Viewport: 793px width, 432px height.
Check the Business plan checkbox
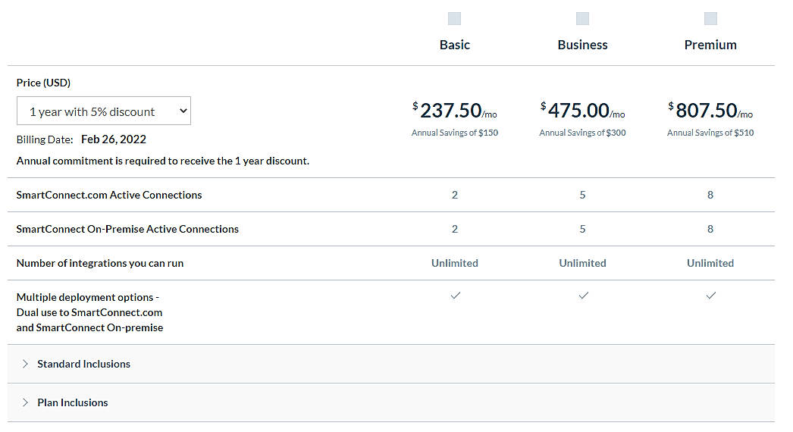[582, 19]
